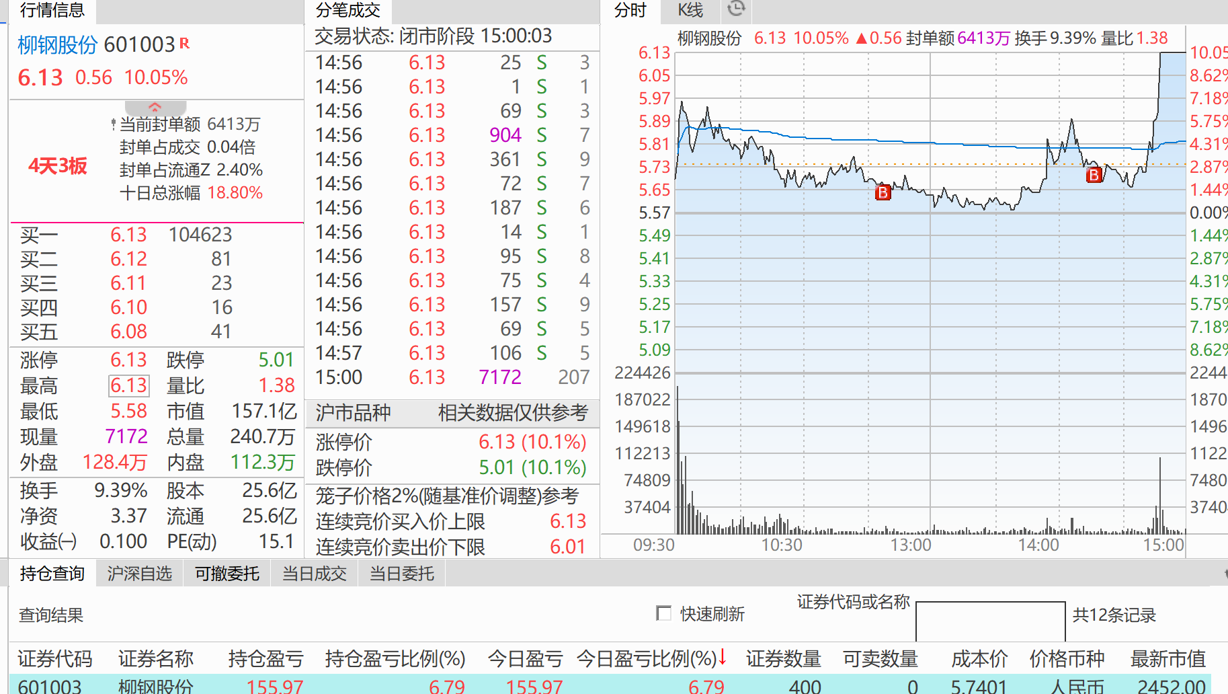The image size is (1228, 694).
Task: Click the trade row with volume 904
Action: (x=452, y=135)
